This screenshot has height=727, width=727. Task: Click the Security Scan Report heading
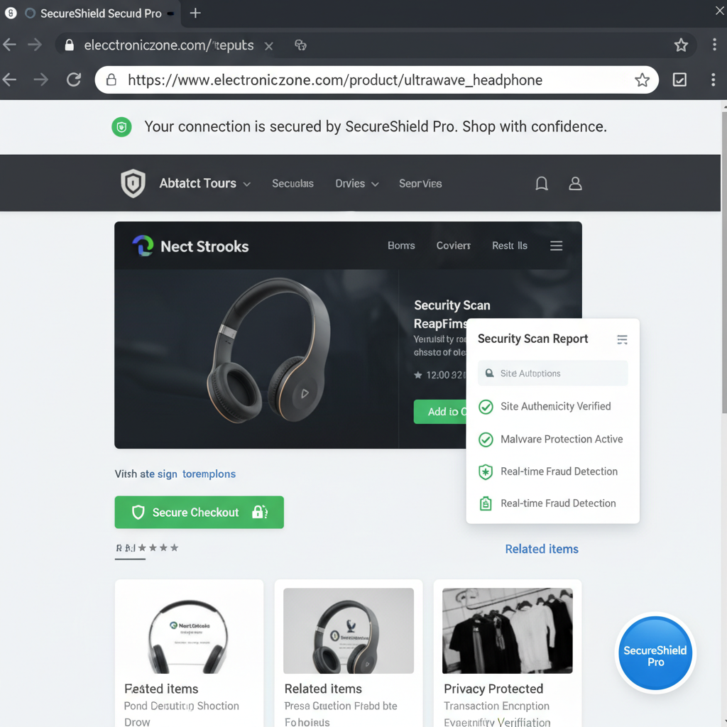point(532,339)
